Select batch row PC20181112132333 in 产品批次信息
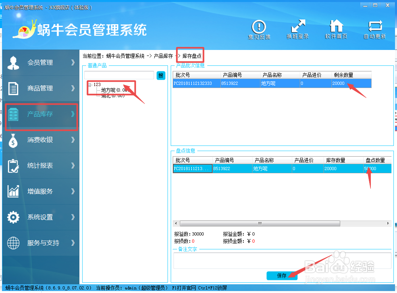This screenshot has width=397, height=293. (x=272, y=83)
